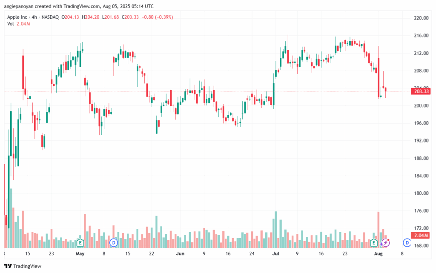Click the TradingView logo at bottom
Viewport: 436px width, 273px height.
coord(23,266)
